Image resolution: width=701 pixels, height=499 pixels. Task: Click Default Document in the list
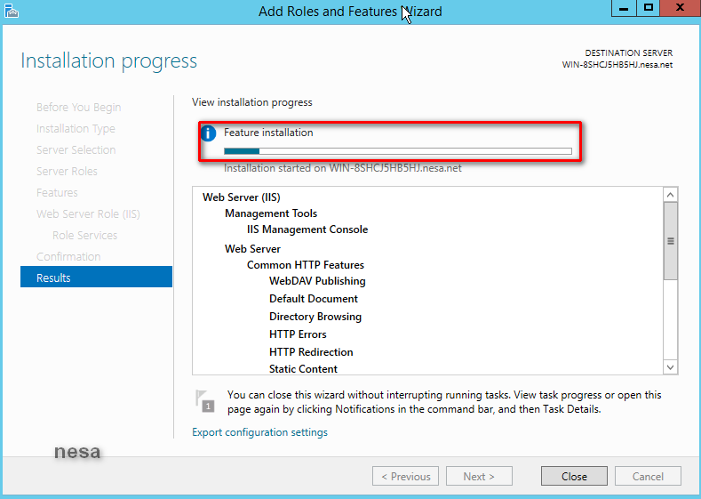(314, 299)
